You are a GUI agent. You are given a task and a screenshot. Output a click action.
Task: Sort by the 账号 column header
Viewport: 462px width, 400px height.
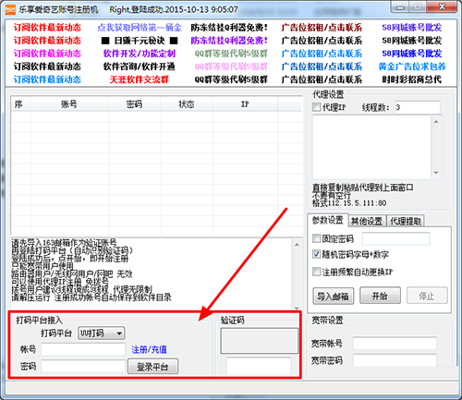click(69, 104)
